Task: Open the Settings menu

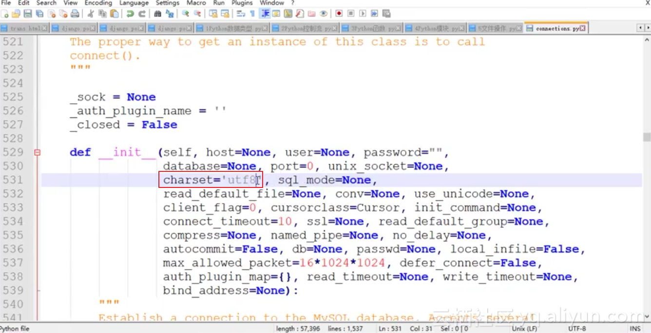Action: click(x=167, y=3)
